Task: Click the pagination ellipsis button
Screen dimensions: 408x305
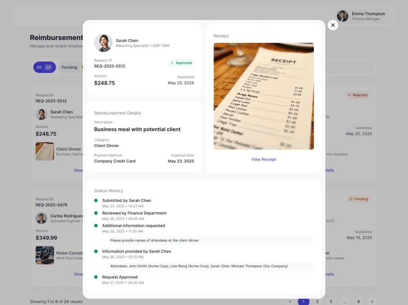Action: 345,301
